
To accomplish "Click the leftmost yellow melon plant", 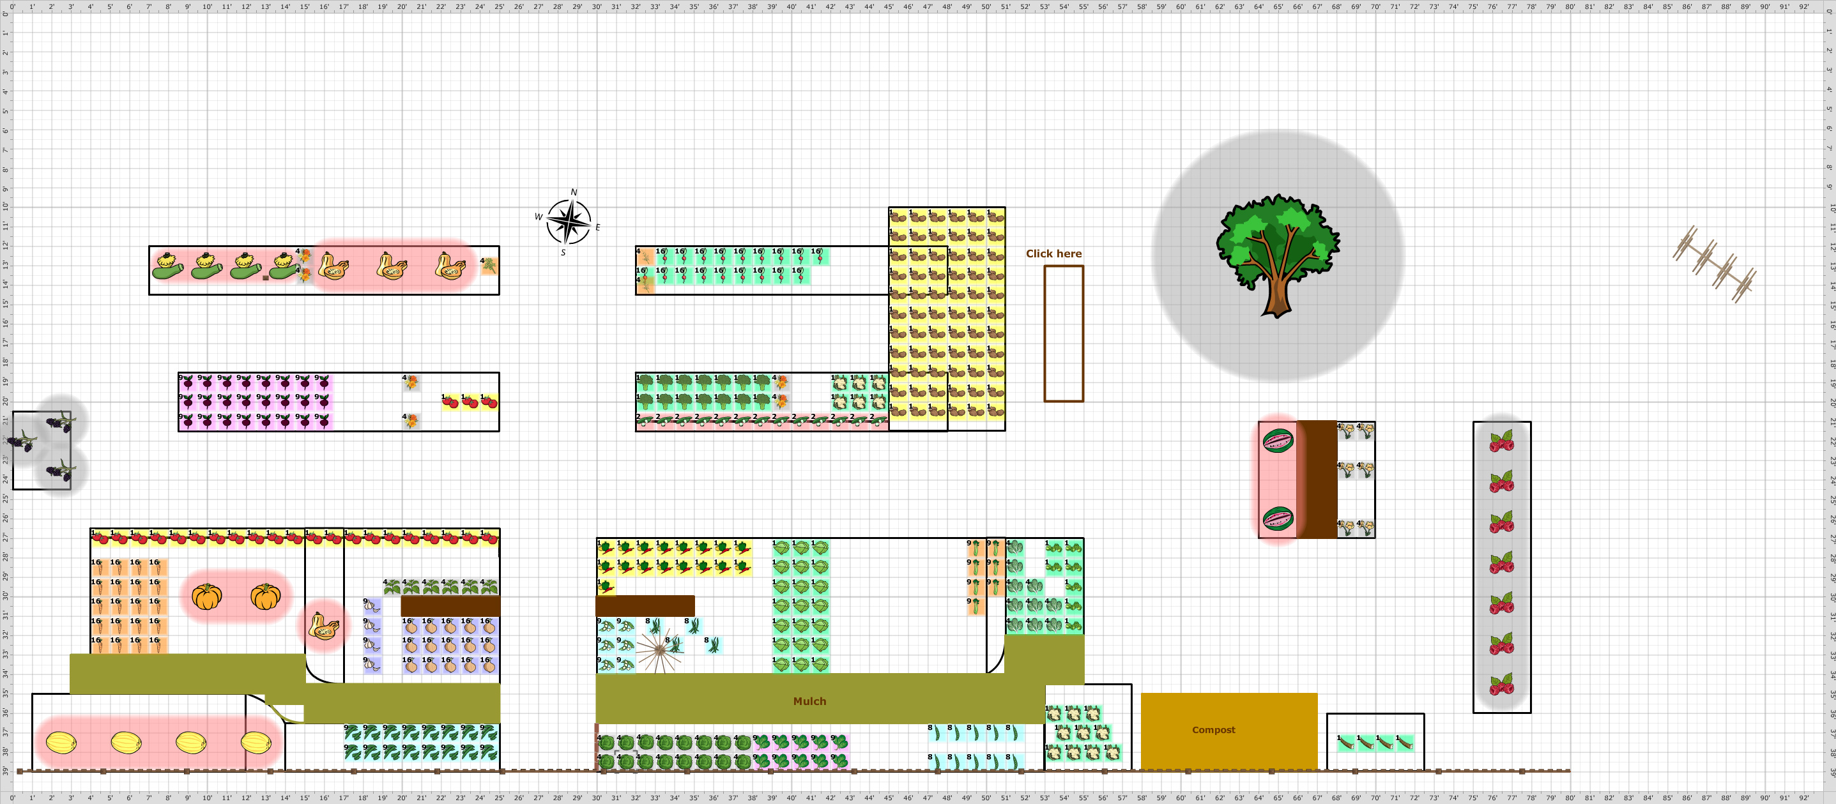I will 61,742.
